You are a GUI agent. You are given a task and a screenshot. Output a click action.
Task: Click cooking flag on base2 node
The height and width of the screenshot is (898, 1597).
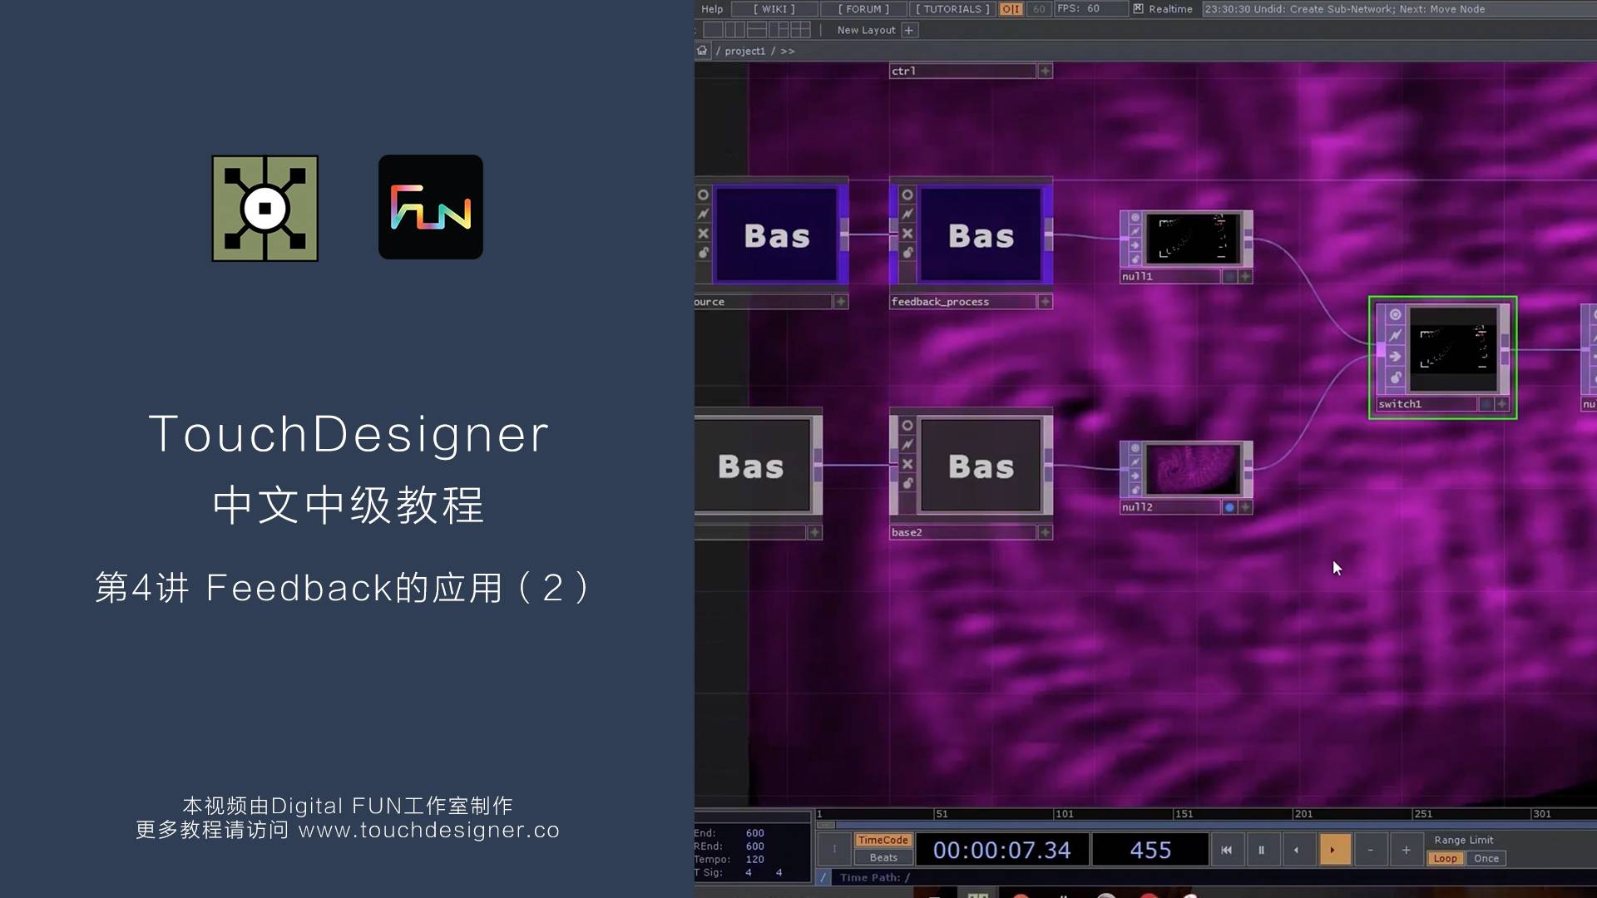[907, 444]
